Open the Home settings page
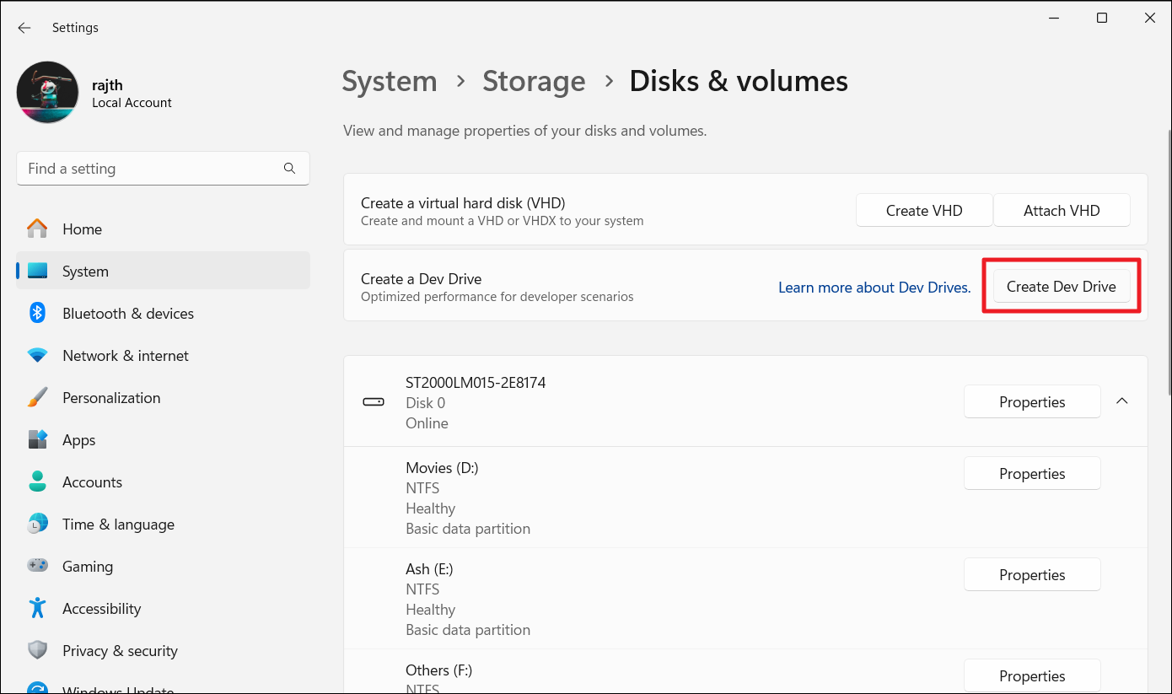This screenshot has height=694, width=1172. pos(82,229)
